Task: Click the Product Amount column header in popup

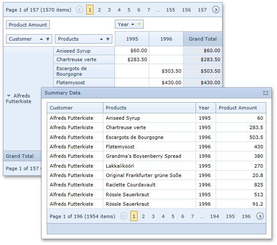Action: click(240, 108)
